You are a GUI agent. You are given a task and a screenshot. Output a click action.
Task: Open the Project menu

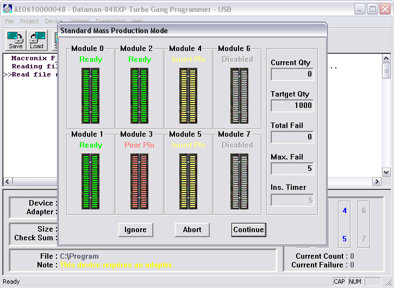pos(29,21)
